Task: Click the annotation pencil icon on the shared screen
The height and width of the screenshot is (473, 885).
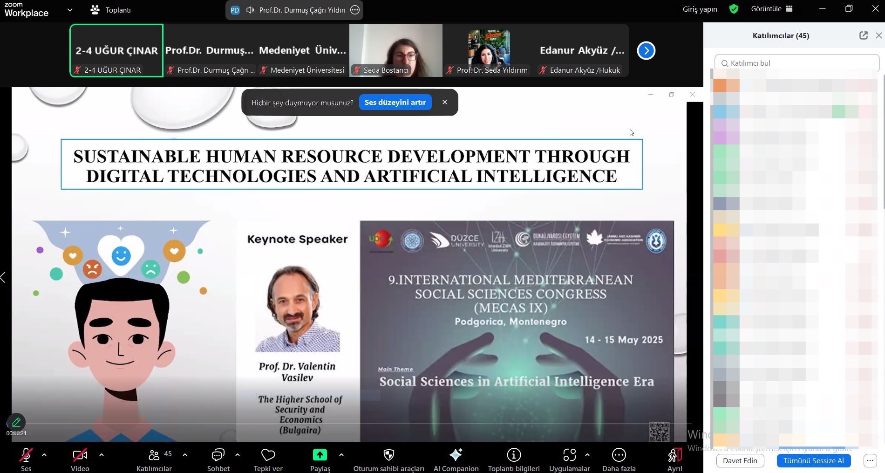Action: pyautogui.click(x=16, y=422)
